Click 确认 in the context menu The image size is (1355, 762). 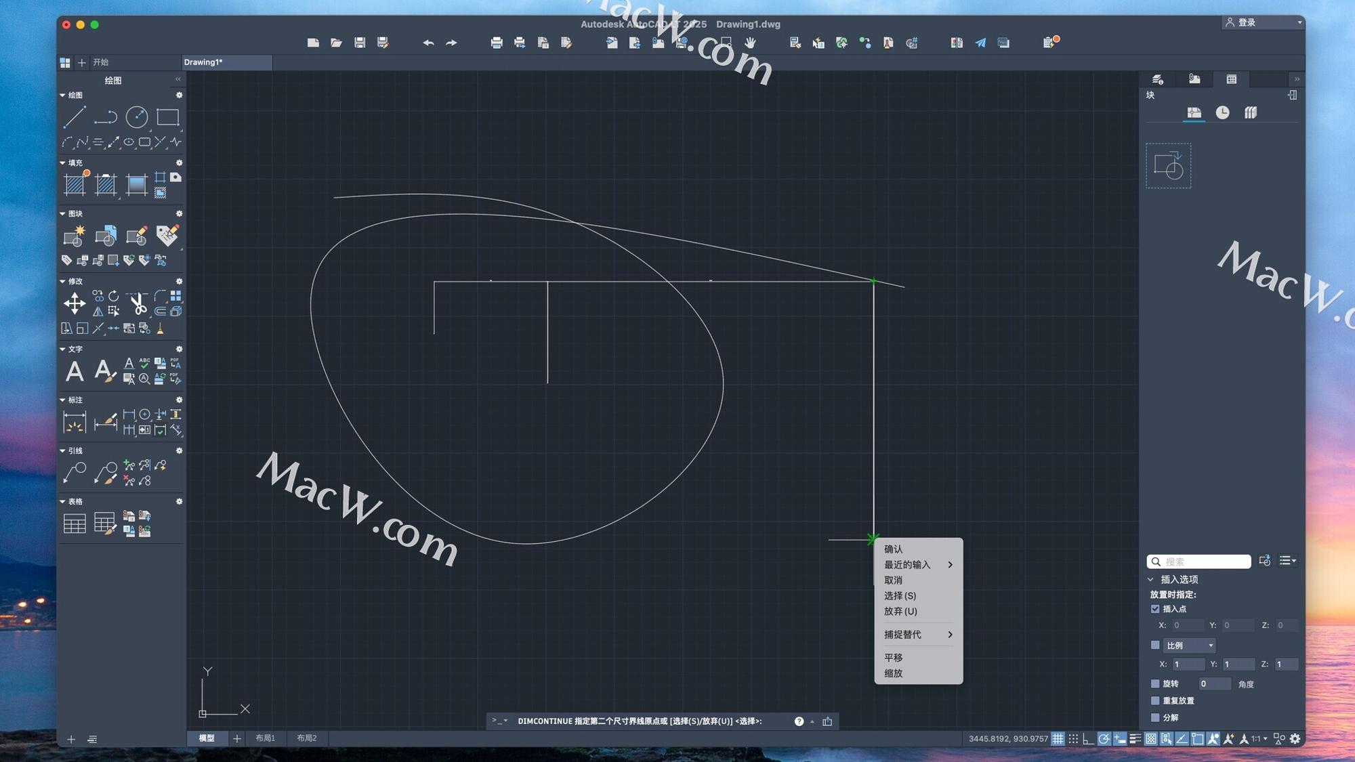tap(893, 549)
